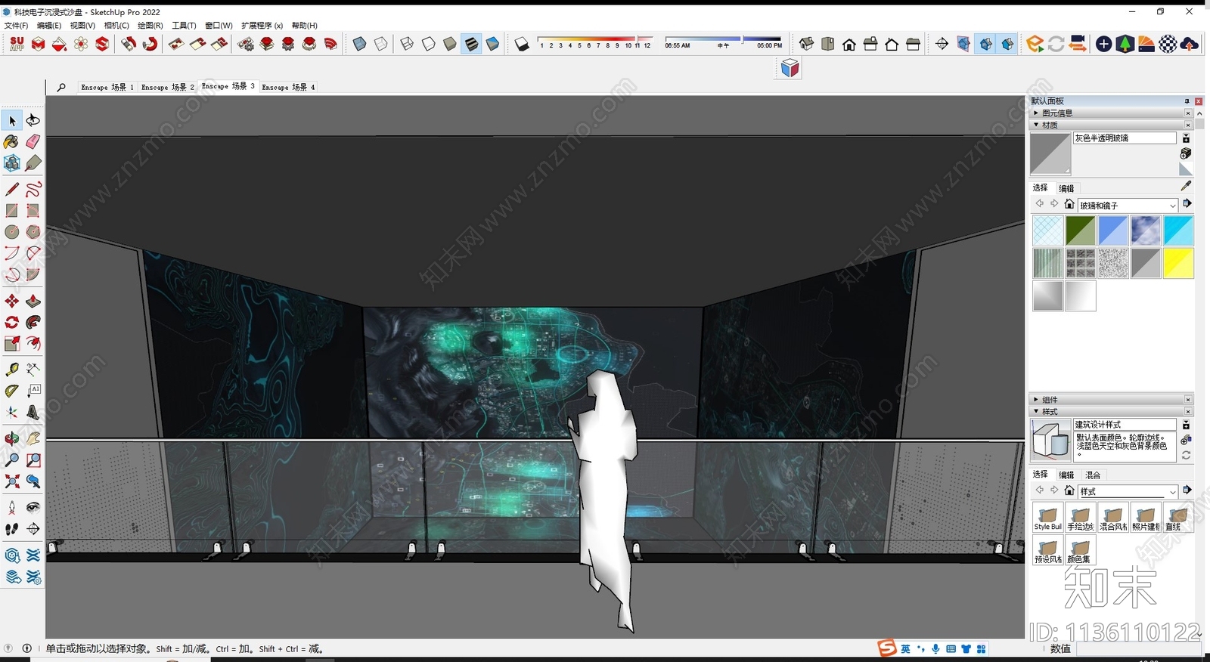Open styles details arrow menu
The width and height of the screenshot is (1210, 662).
1187,490
